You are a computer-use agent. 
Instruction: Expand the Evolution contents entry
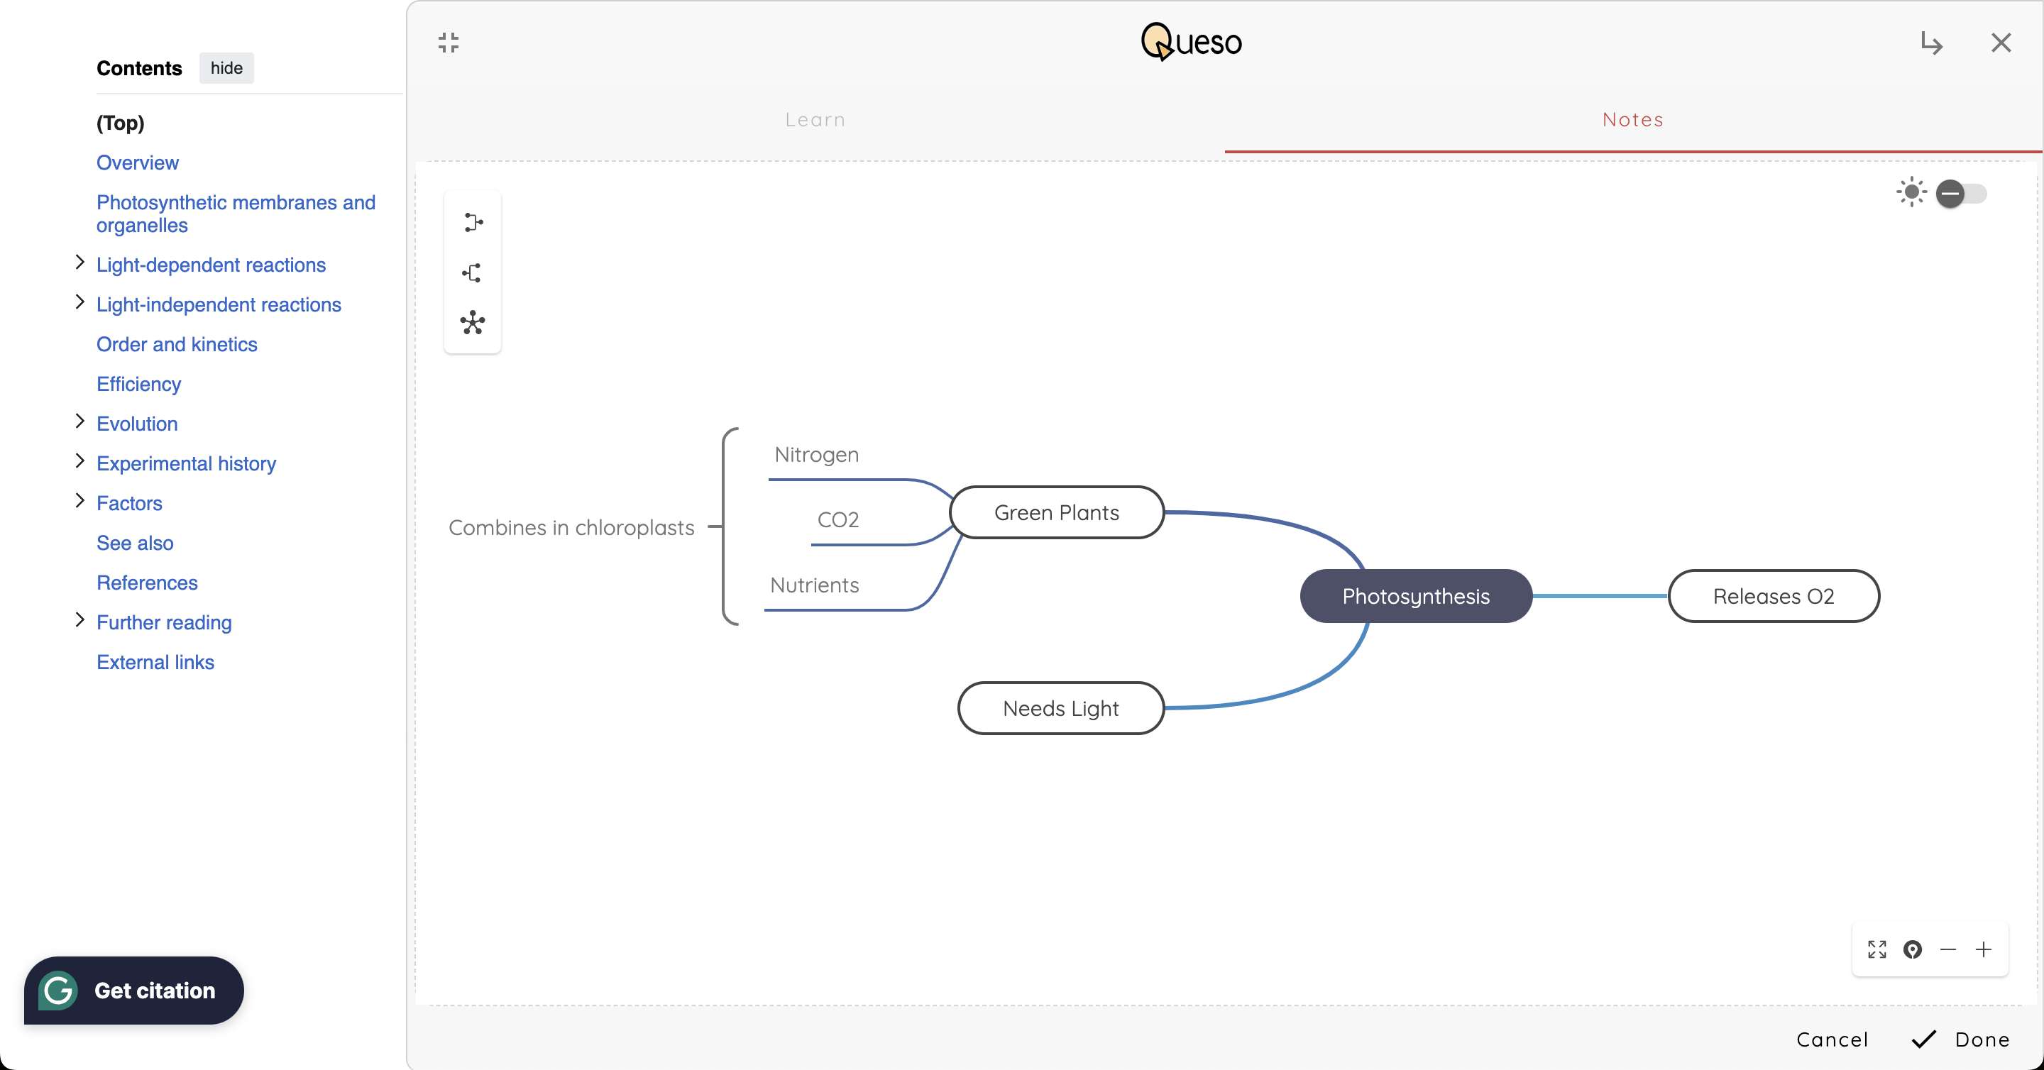(79, 421)
